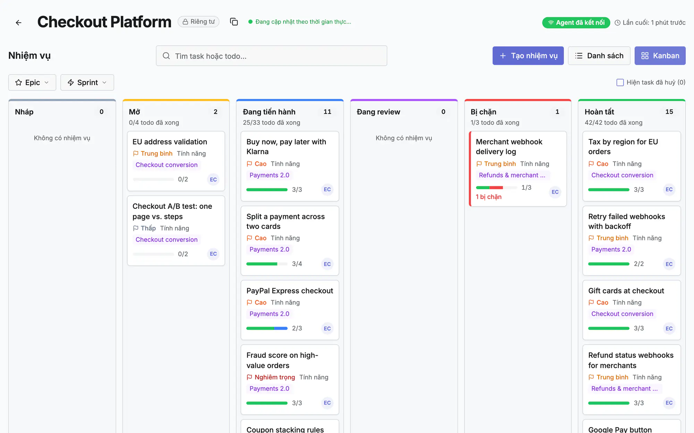
Task: Click flag icon on Tax by region card
Action: (x=591, y=164)
